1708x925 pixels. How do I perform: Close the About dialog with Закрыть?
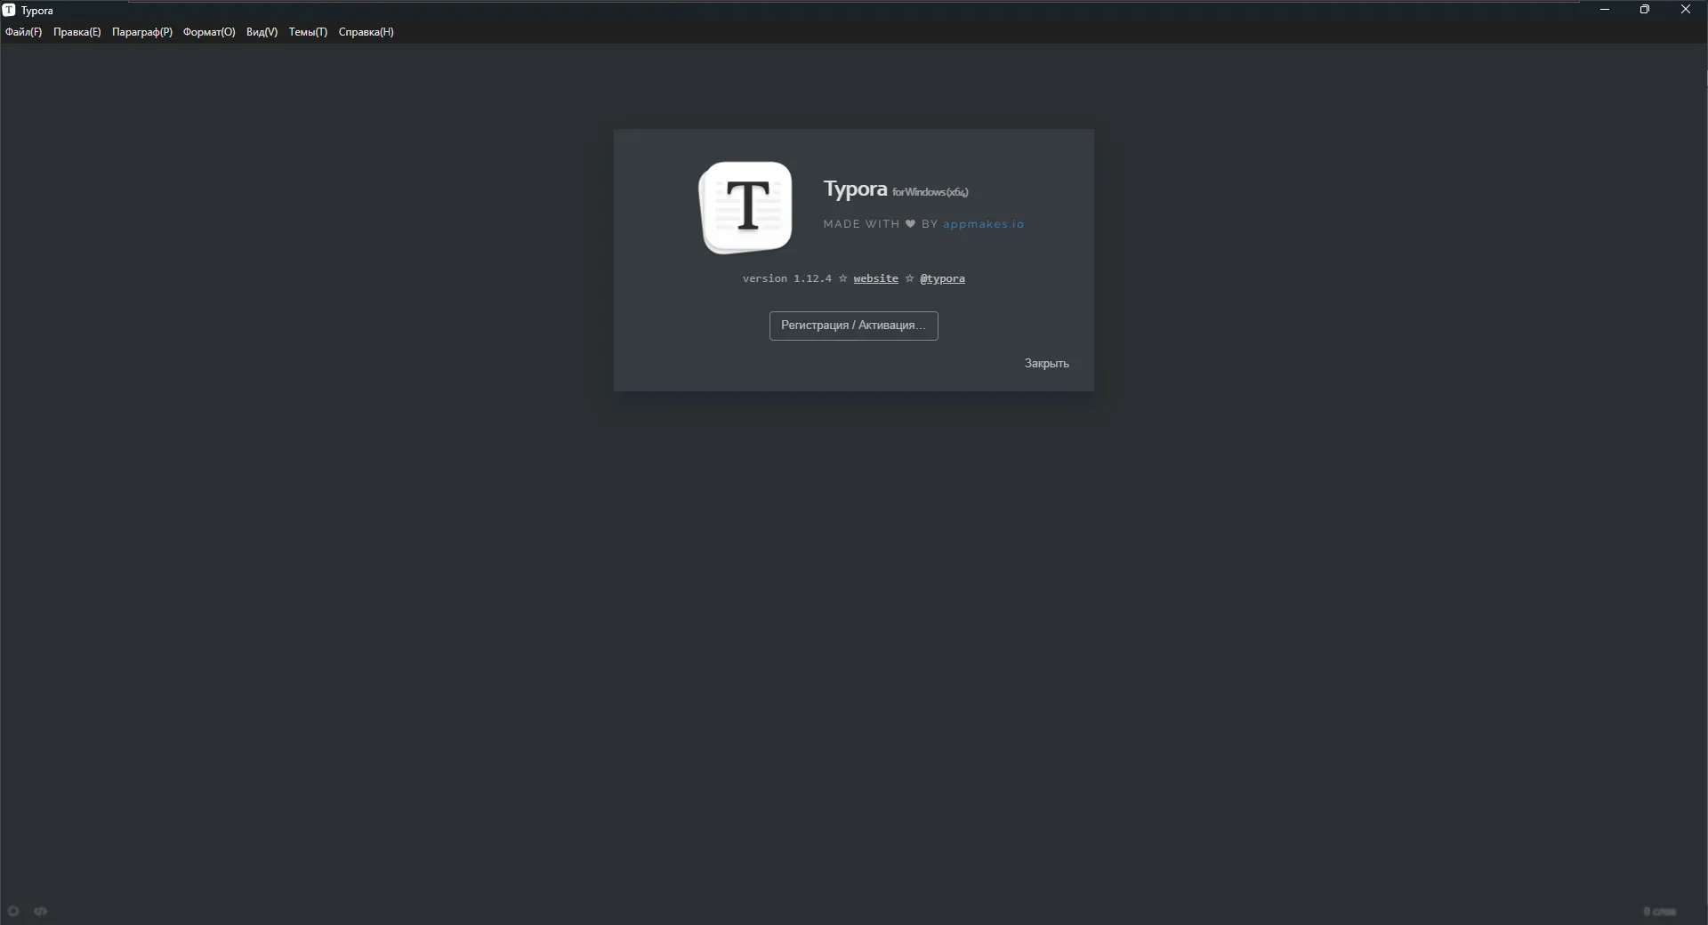point(1046,363)
